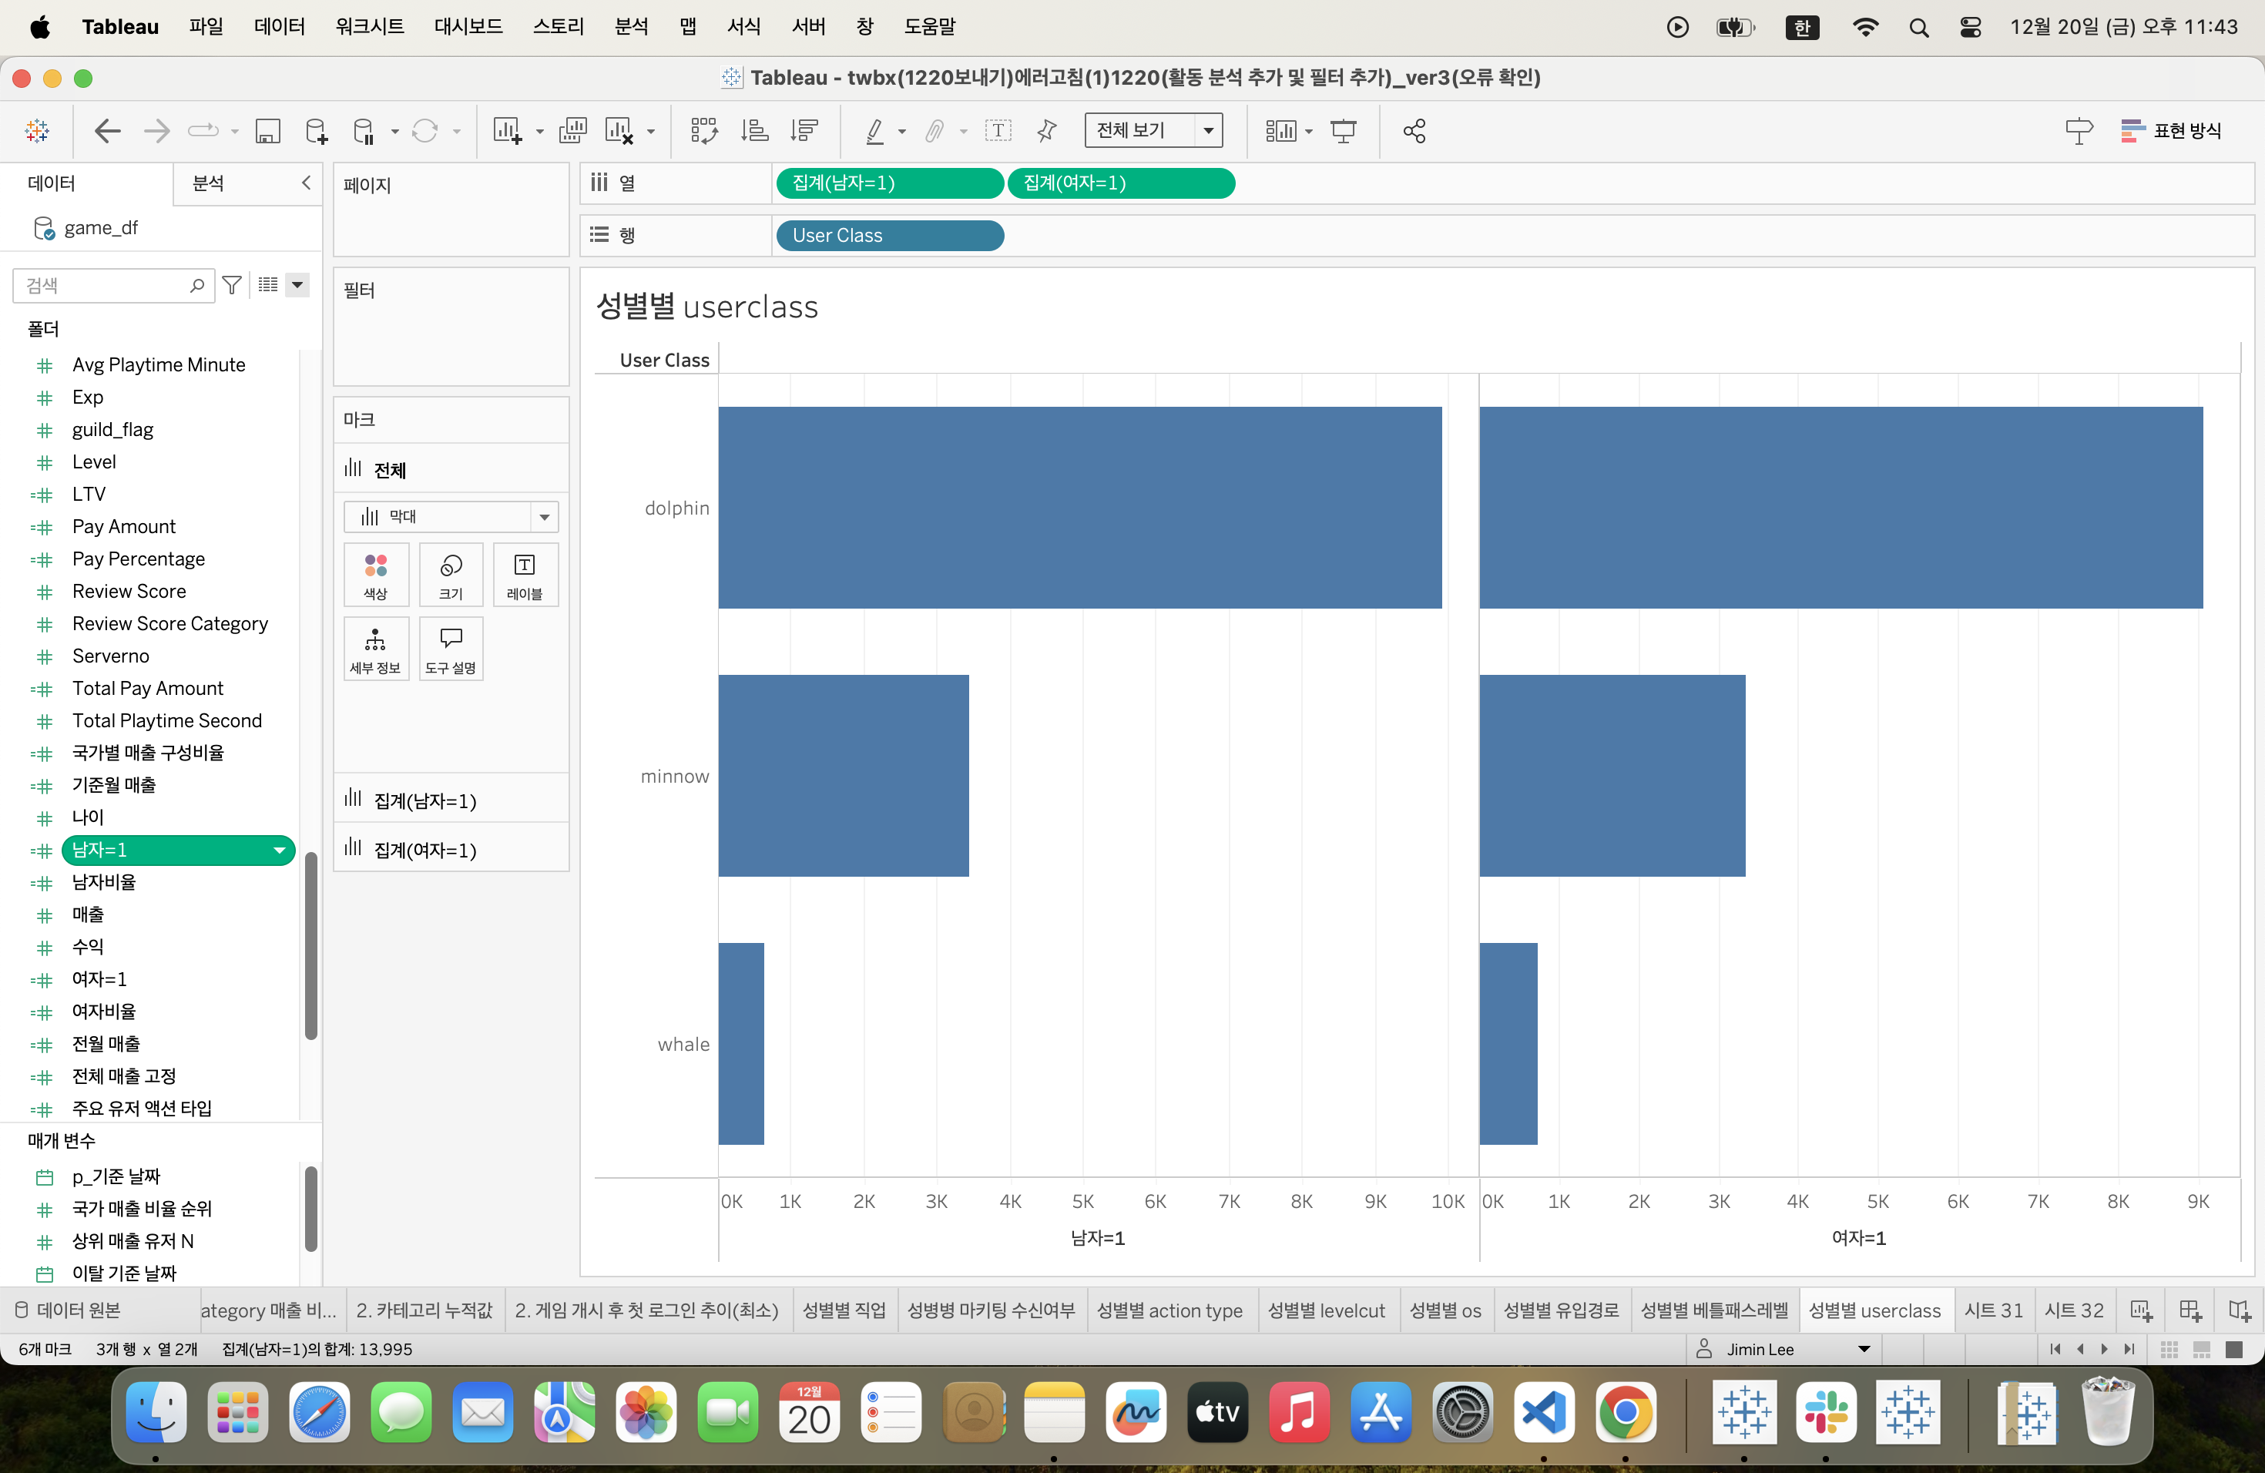Click the share workbook icon
The image size is (2265, 1473).
click(x=1414, y=130)
